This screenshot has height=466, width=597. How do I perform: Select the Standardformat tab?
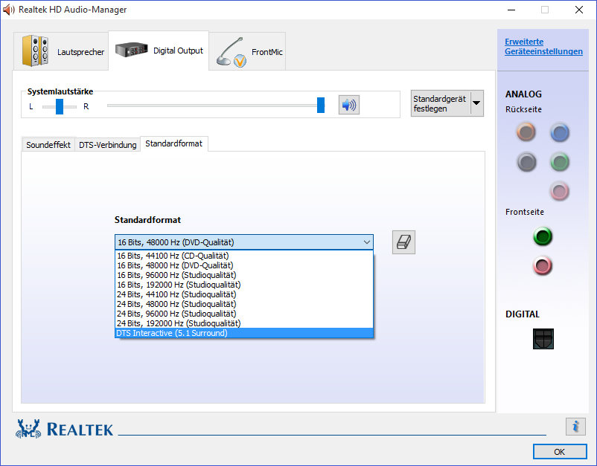174,143
